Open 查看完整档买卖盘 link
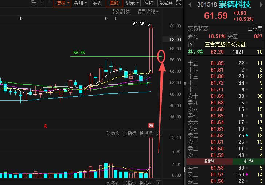This screenshot has width=265, height=185. [225, 45]
